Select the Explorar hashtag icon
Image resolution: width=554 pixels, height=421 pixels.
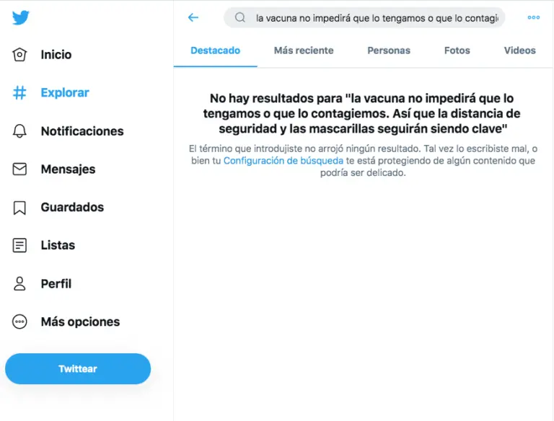point(19,92)
